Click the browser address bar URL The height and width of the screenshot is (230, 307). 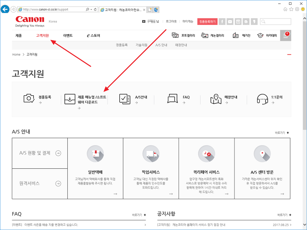click(x=45, y=9)
